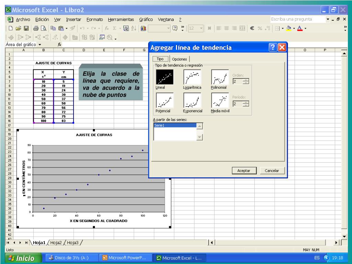This screenshot has height=264, width=352.
Task: Open the Formato menu
Action: [x=95, y=20]
